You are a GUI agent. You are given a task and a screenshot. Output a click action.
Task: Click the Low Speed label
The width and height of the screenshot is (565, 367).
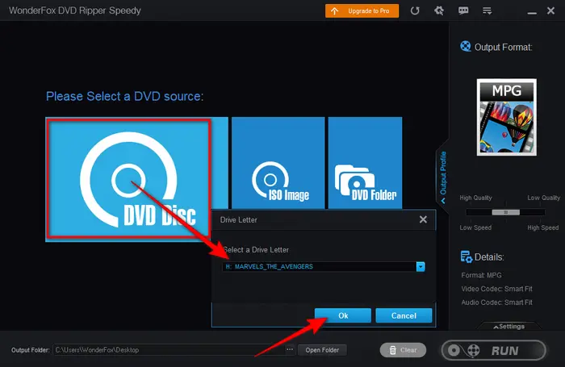pos(475,227)
